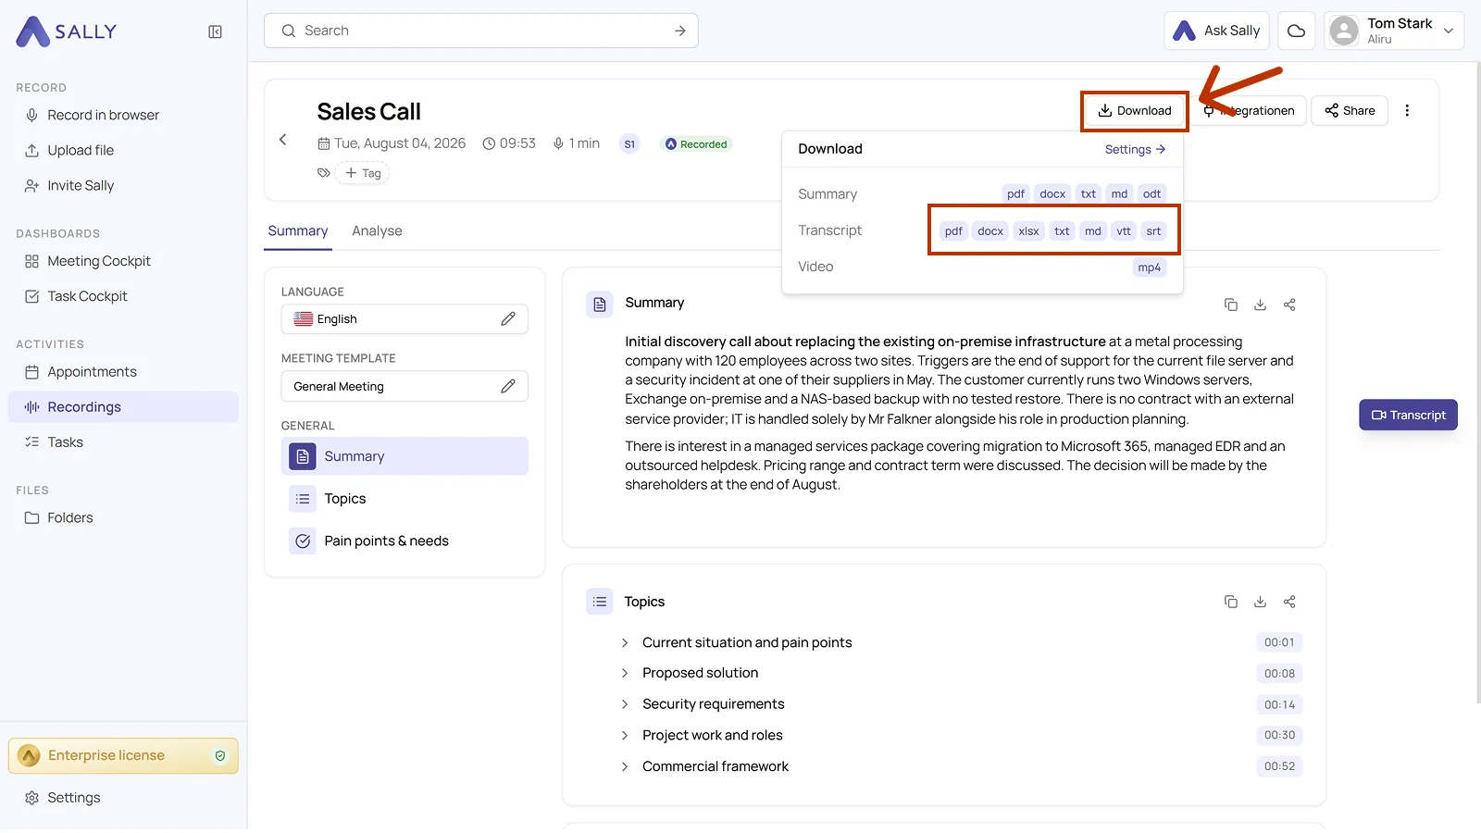The width and height of the screenshot is (1481, 833).
Task: Download Summary as txt
Action: (x=1089, y=194)
